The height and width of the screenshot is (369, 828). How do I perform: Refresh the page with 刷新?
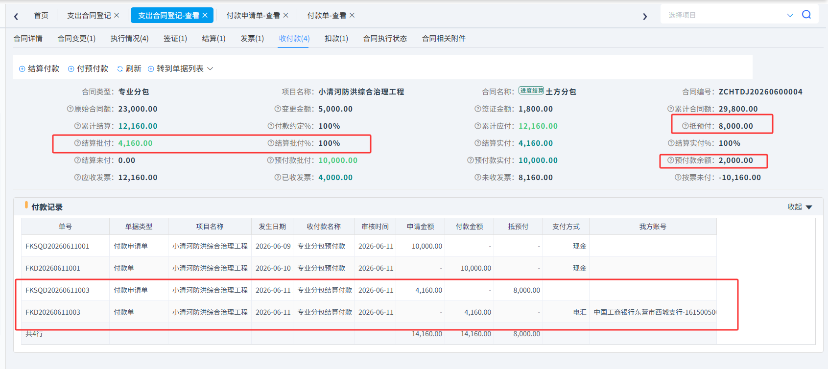pos(129,69)
